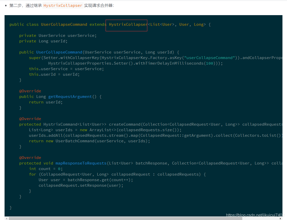Click 'this.userId = userId;' line
This screenshot has height=220, width=287.
(x=54, y=74)
